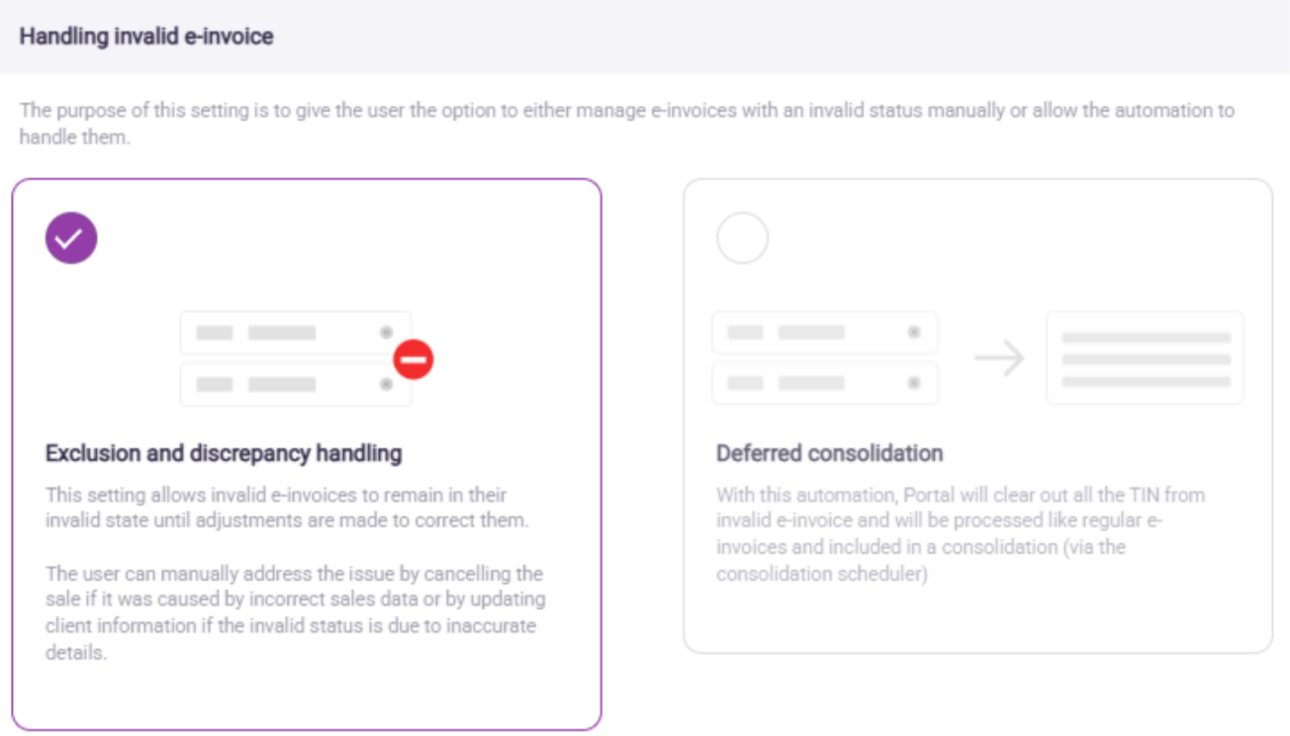Click the right arrow icon in Deferred illustration

[x=998, y=358]
